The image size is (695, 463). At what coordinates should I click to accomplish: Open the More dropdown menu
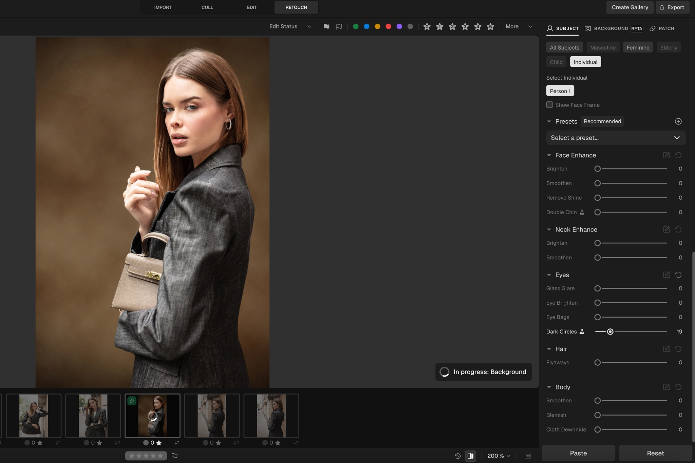click(519, 26)
